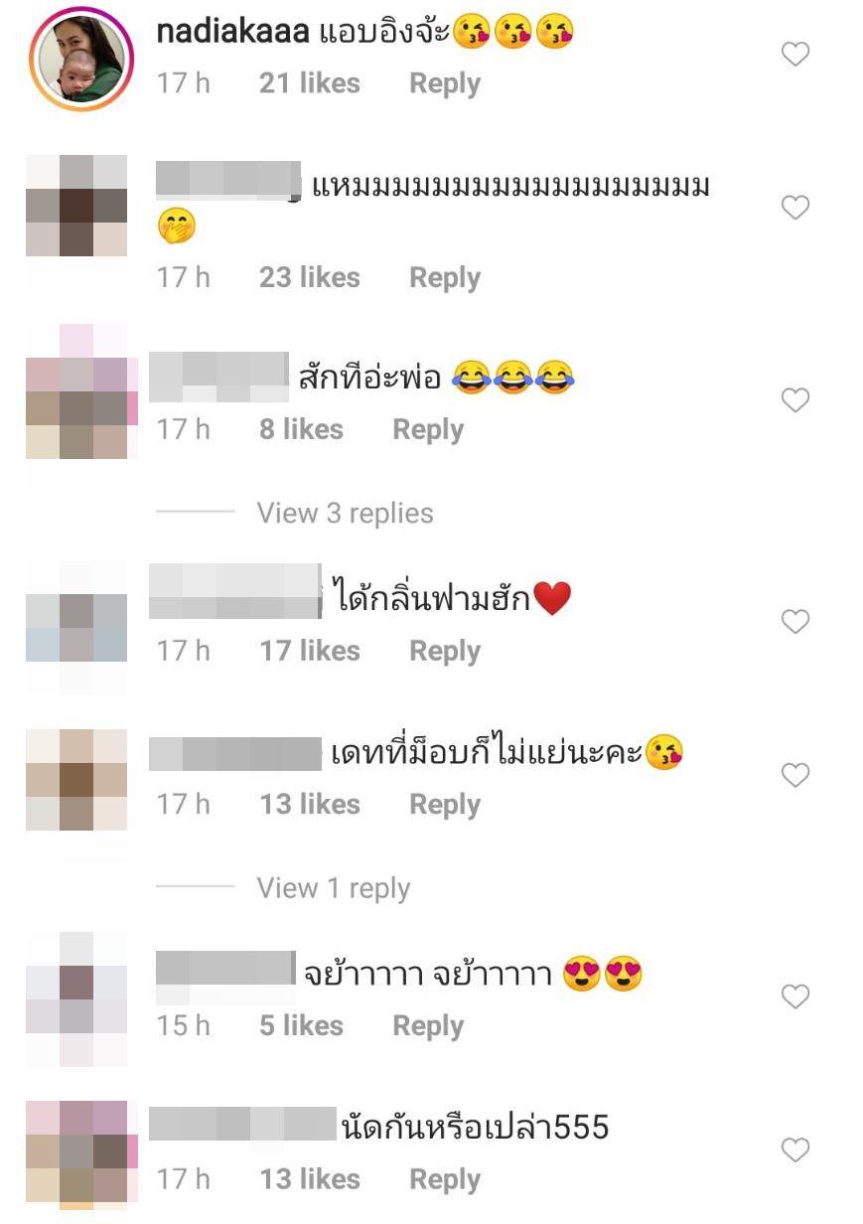Open nadiakaaa's profile picture

click(81, 58)
